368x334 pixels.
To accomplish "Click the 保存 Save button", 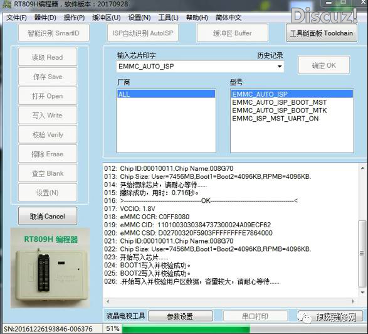I will click(x=48, y=77).
